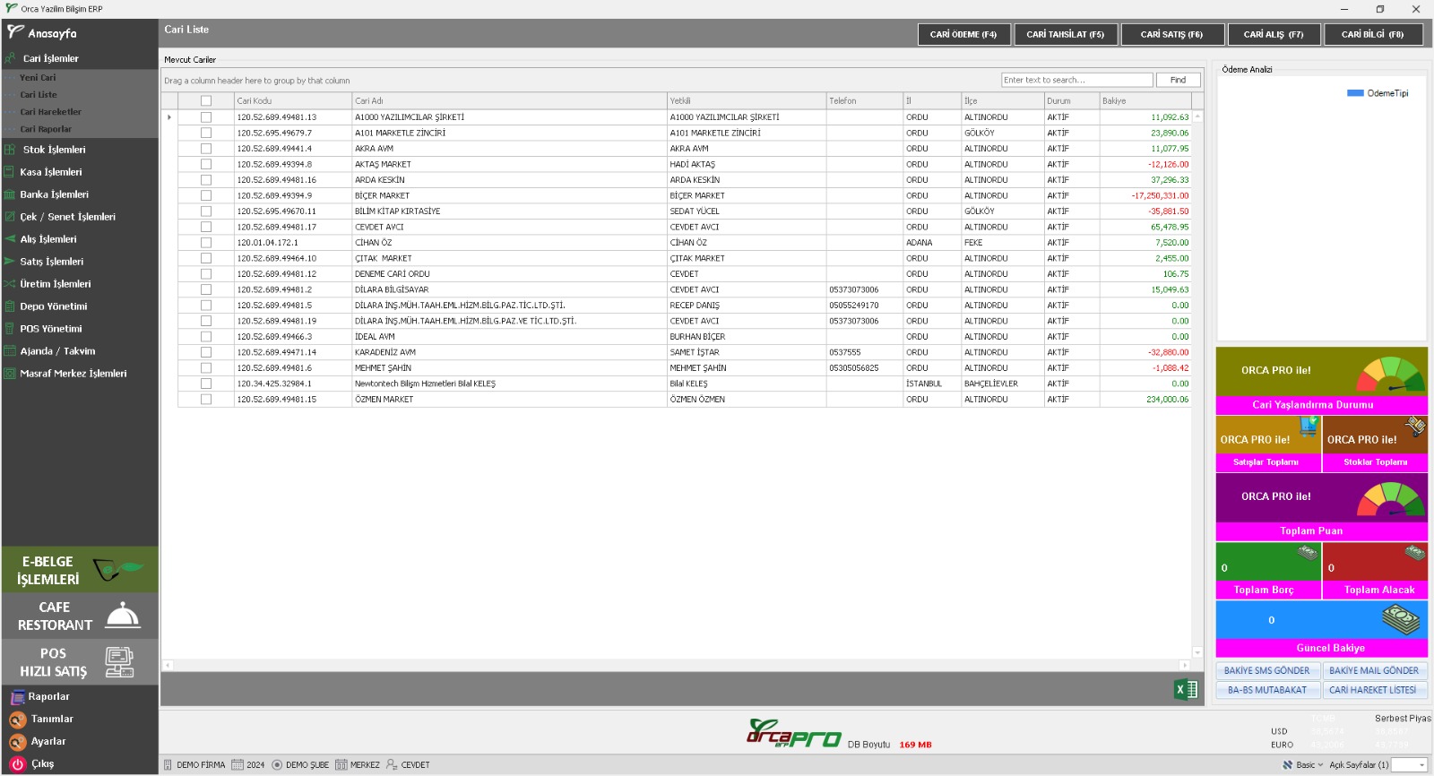Toggle the select-all checkbox in grid header
The image size is (1434, 776).
pos(206,101)
